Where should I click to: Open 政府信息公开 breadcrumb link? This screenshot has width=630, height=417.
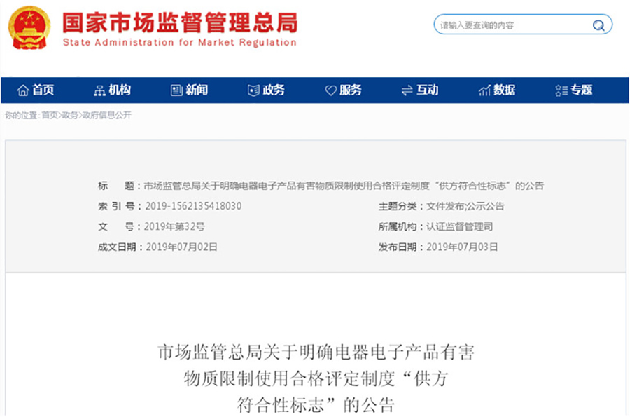coord(106,115)
